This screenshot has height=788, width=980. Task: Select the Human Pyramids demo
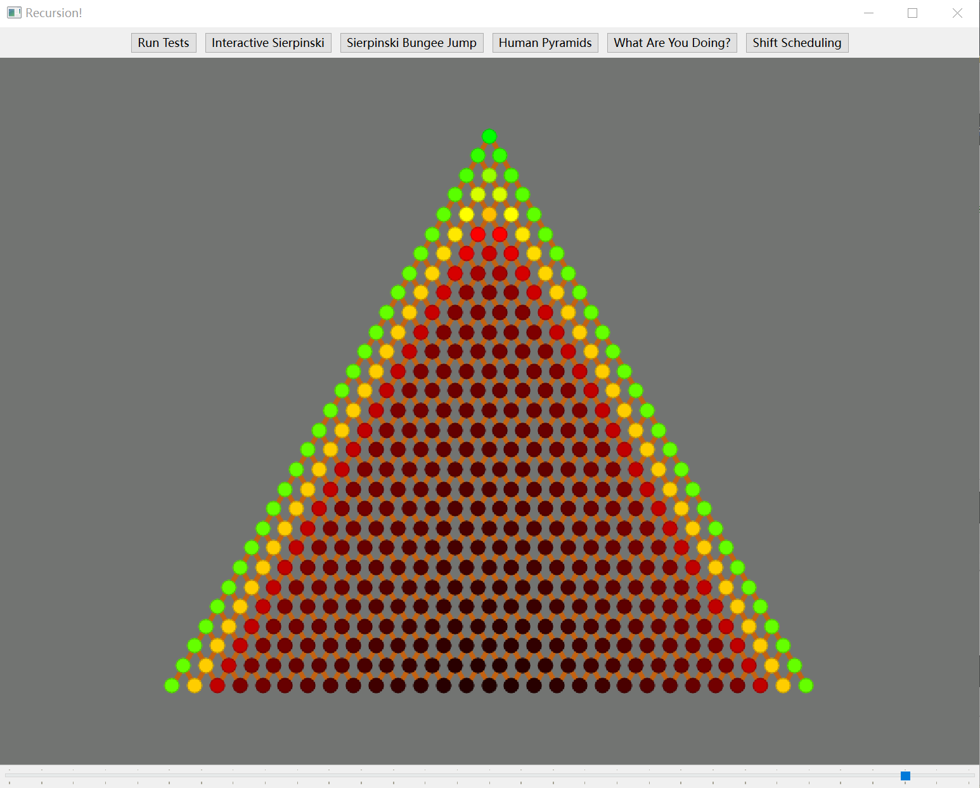(545, 43)
